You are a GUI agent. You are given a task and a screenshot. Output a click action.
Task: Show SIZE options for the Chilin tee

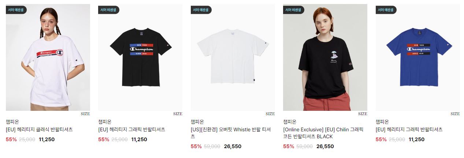[363, 114]
